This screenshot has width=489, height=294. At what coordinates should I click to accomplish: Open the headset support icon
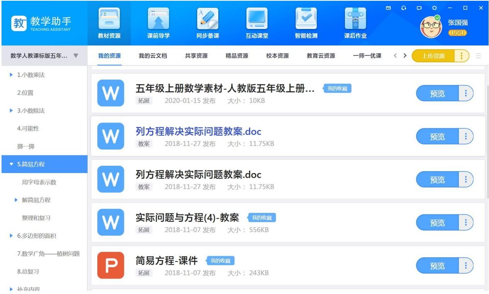coord(404,8)
